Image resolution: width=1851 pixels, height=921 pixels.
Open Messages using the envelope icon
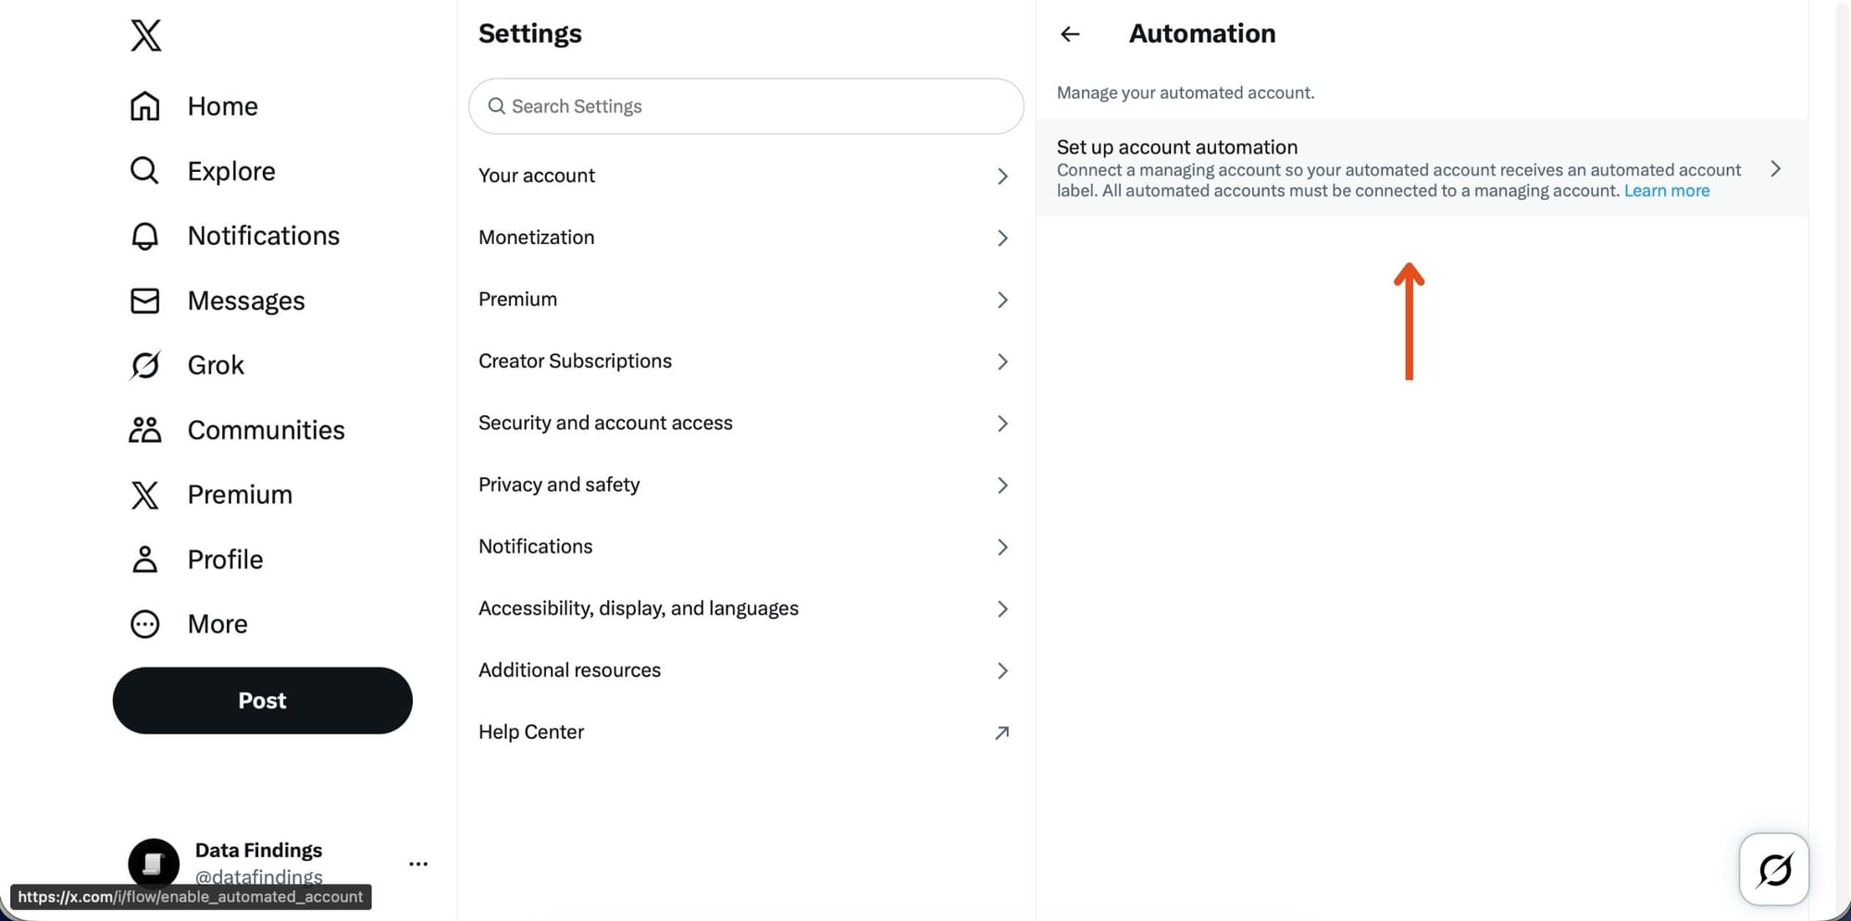click(145, 301)
